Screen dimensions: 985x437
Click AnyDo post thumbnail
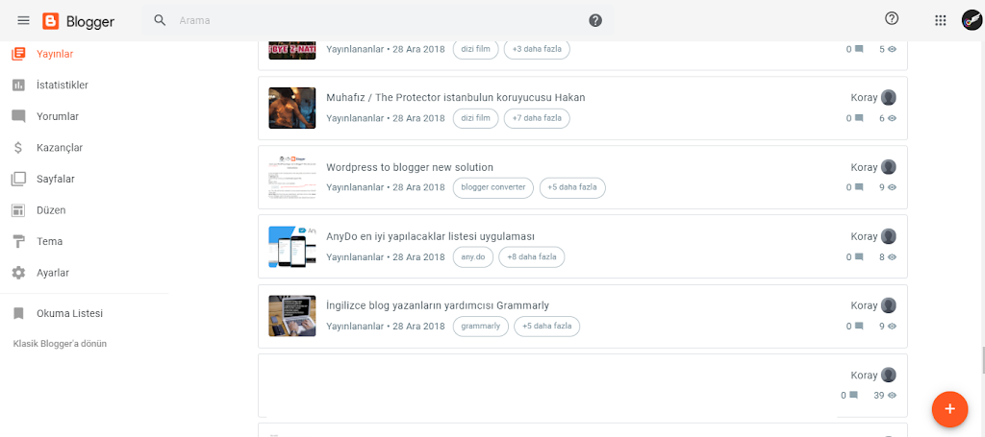(292, 247)
